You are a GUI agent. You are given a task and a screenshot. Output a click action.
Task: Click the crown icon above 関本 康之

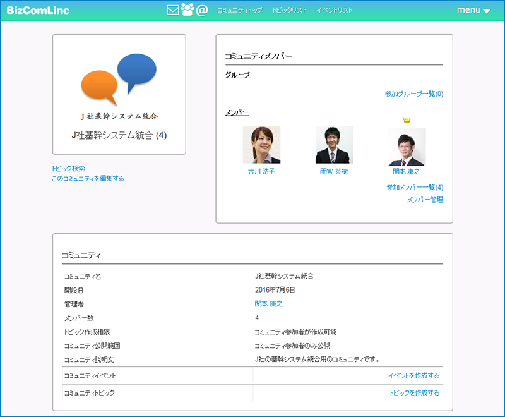407,120
